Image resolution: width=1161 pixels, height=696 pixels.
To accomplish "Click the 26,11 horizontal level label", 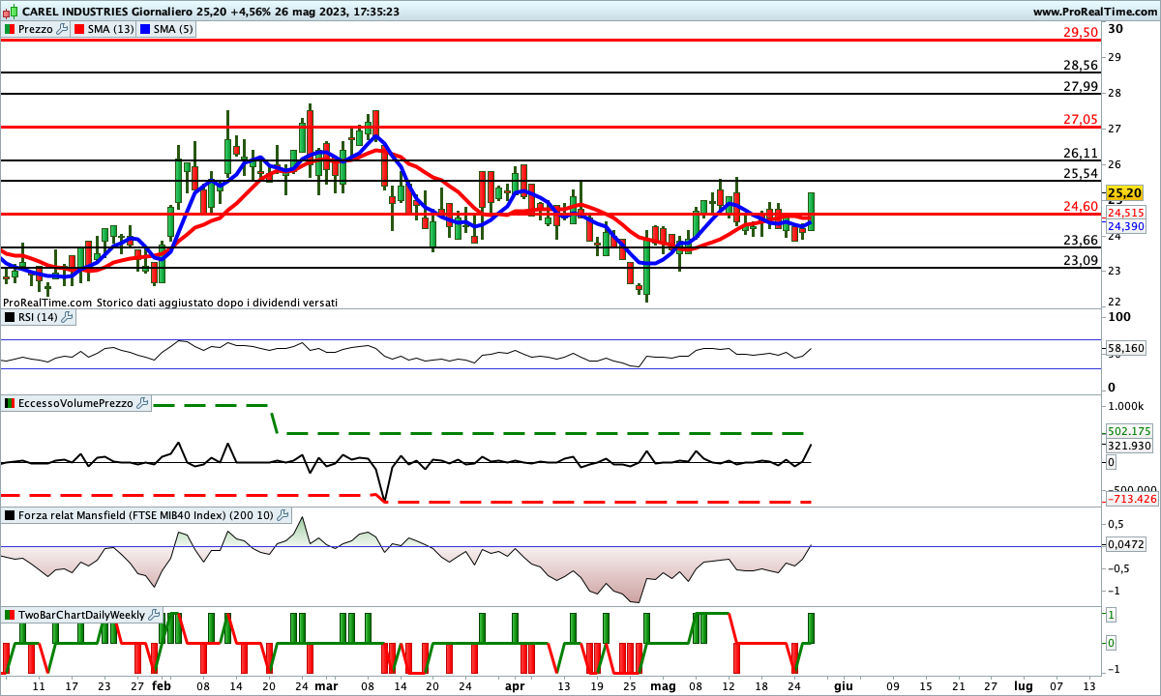I will pos(1081,153).
